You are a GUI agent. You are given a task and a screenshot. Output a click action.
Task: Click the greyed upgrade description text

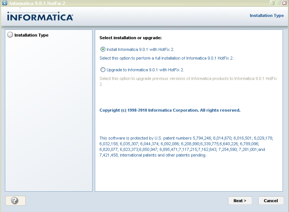[188, 81]
